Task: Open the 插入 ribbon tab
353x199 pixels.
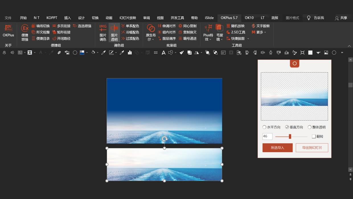Action: (x=67, y=18)
